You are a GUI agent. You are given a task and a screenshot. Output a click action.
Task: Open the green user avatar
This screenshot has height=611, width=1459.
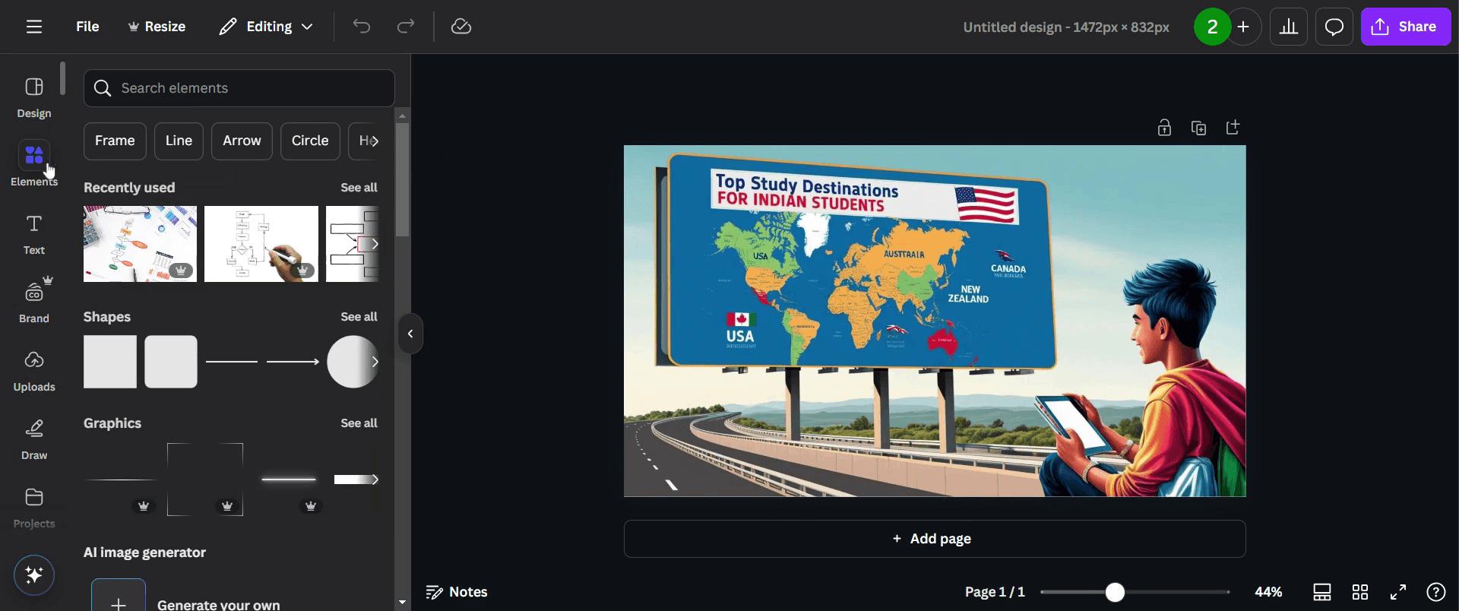[x=1212, y=27]
